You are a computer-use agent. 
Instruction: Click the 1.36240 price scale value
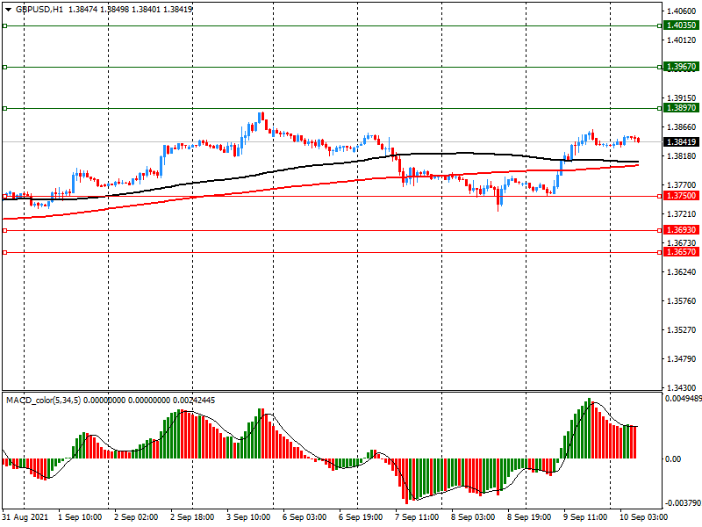click(x=682, y=272)
